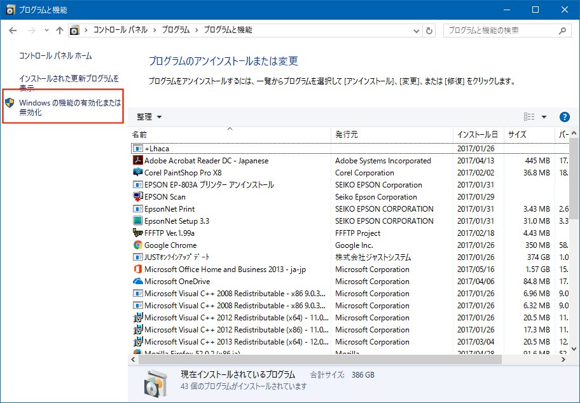
Task: Click the Microsoft Office 2013 icon
Action: tap(137, 269)
